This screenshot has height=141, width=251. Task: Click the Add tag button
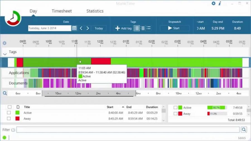click(x=123, y=28)
